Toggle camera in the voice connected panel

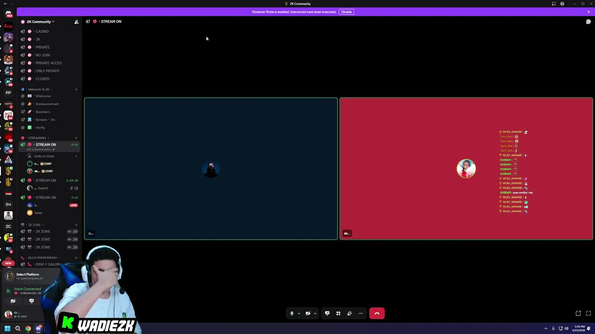click(x=13, y=301)
